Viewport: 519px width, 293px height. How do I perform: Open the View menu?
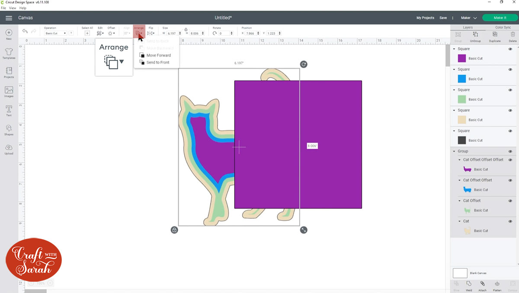click(13, 8)
